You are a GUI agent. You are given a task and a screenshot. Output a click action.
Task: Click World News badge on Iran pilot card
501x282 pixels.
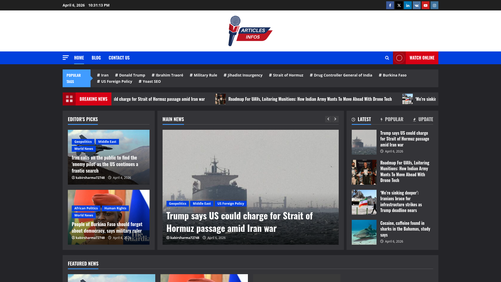(x=84, y=149)
